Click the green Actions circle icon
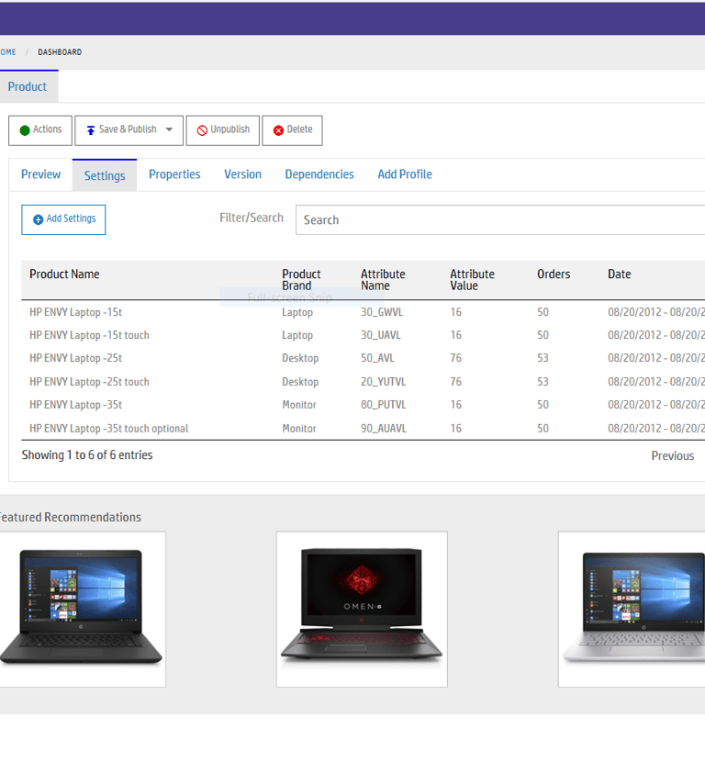 click(x=25, y=130)
